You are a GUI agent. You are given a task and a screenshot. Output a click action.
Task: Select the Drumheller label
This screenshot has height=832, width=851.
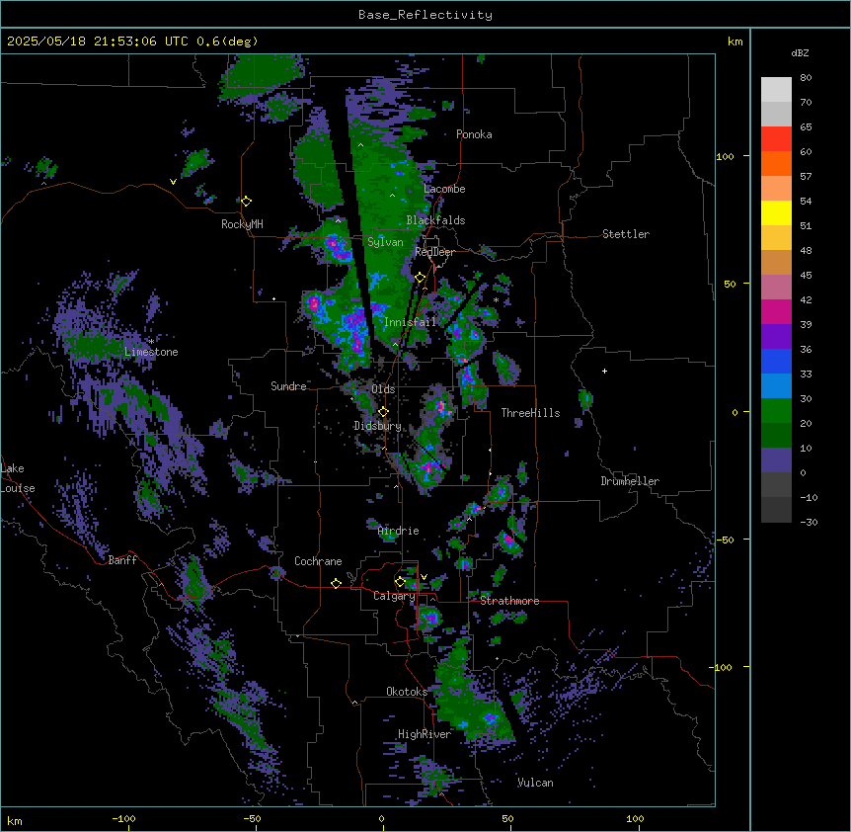630,481
